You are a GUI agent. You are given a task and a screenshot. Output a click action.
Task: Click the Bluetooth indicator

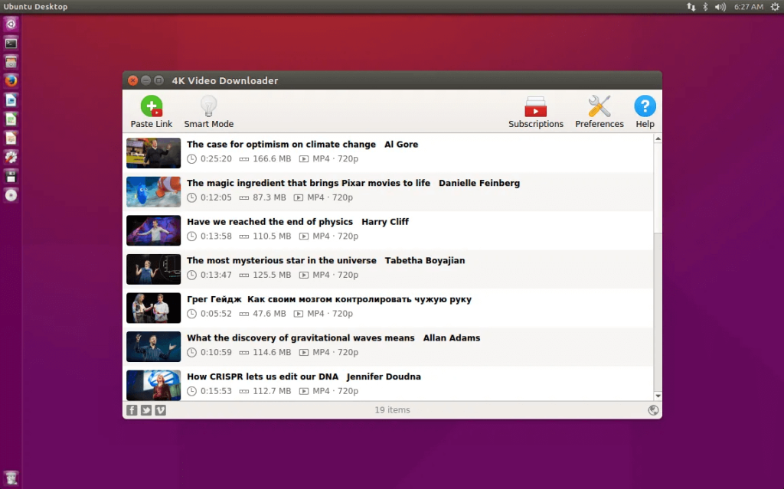pyautogui.click(x=704, y=7)
